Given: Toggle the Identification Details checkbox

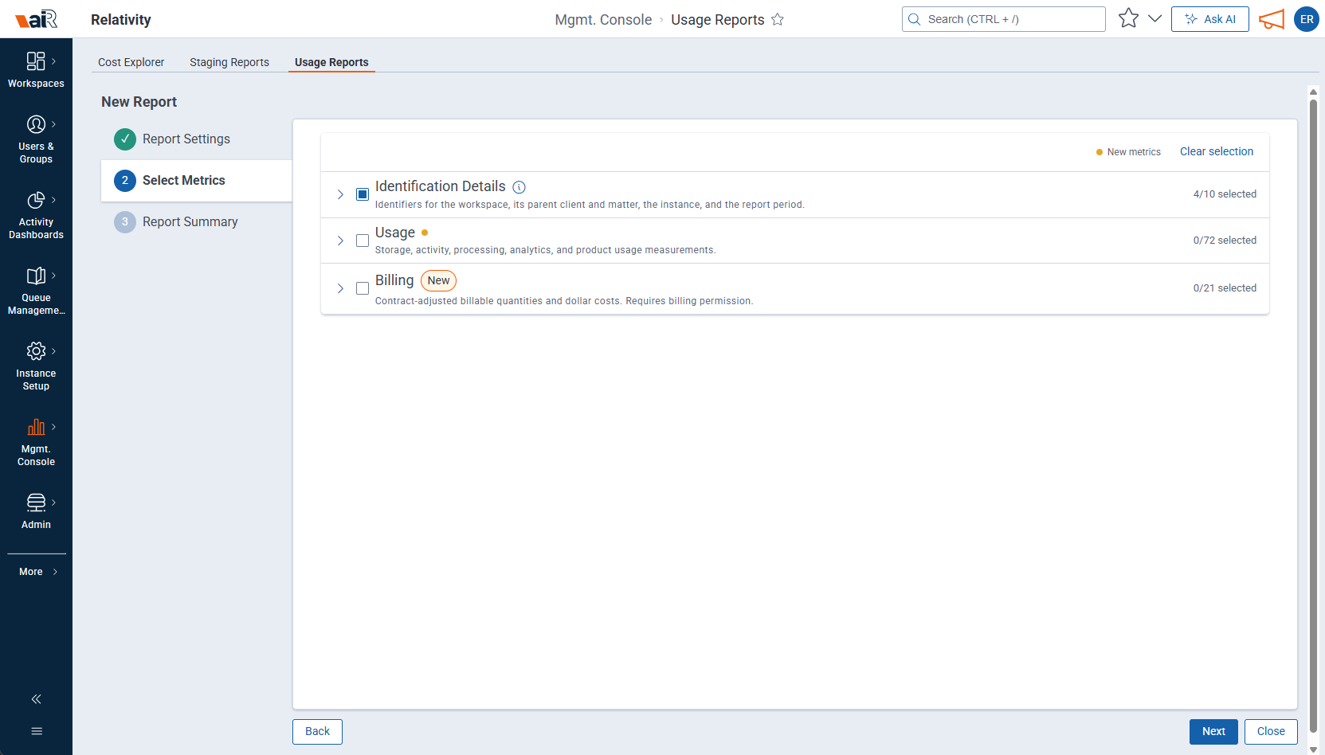Looking at the screenshot, I should 363,194.
